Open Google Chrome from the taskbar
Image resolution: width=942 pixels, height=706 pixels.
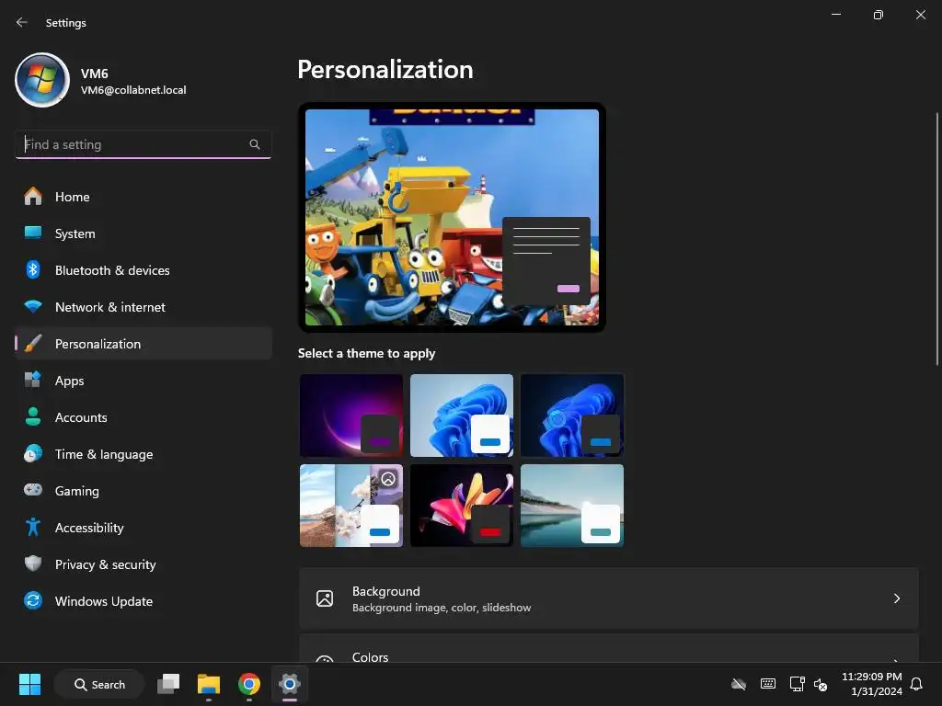click(x=249, y=684)
